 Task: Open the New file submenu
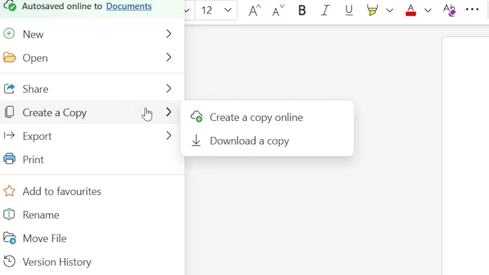(92, 34)
